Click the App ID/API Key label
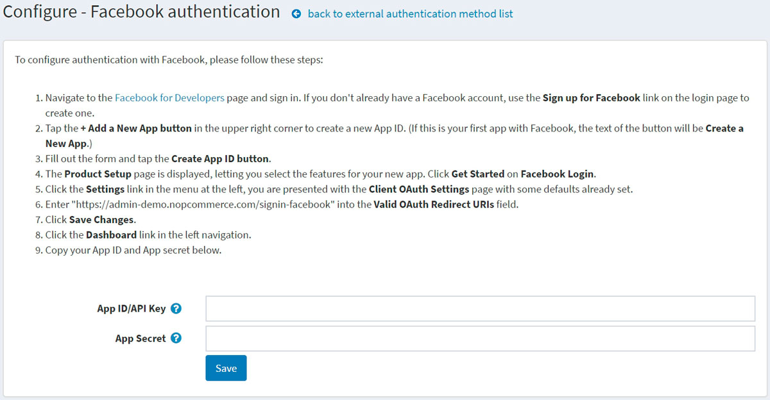 131,308
